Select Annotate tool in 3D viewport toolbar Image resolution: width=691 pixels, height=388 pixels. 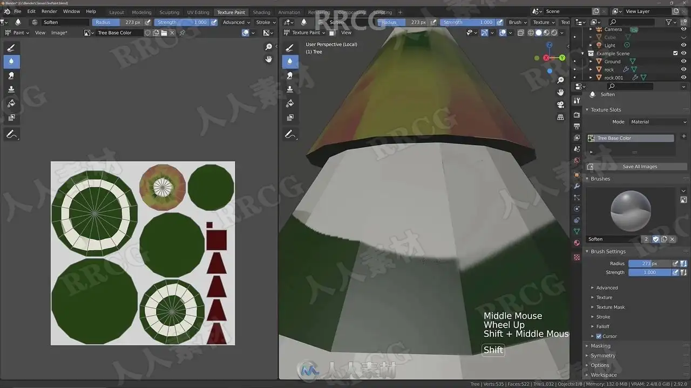pos(290,135)
